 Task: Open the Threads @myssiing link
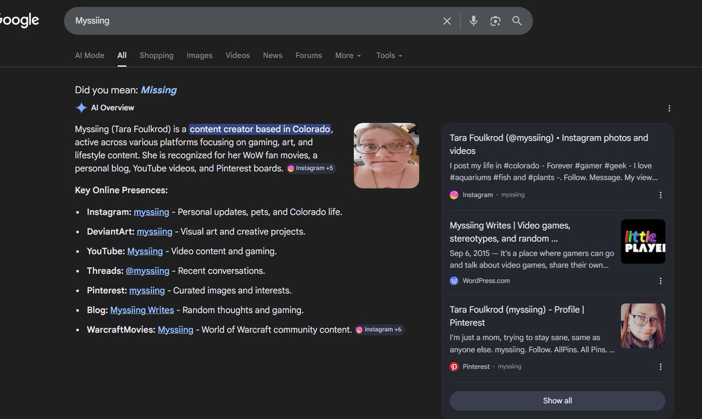point(147,271)
